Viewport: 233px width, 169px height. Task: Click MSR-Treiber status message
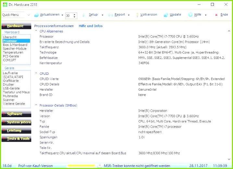(x=137, y=166)
